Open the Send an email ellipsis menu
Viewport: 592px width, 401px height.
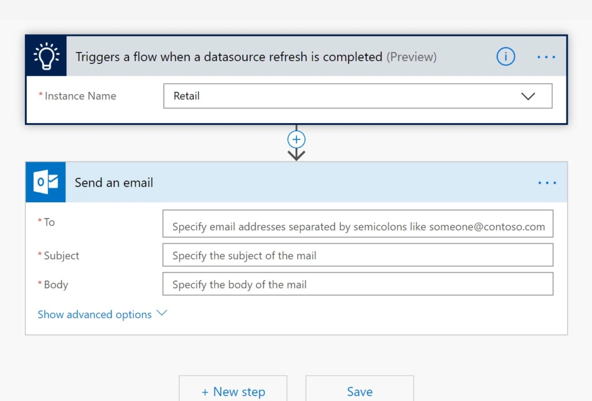pyautogui.click(x=546, y=182)
